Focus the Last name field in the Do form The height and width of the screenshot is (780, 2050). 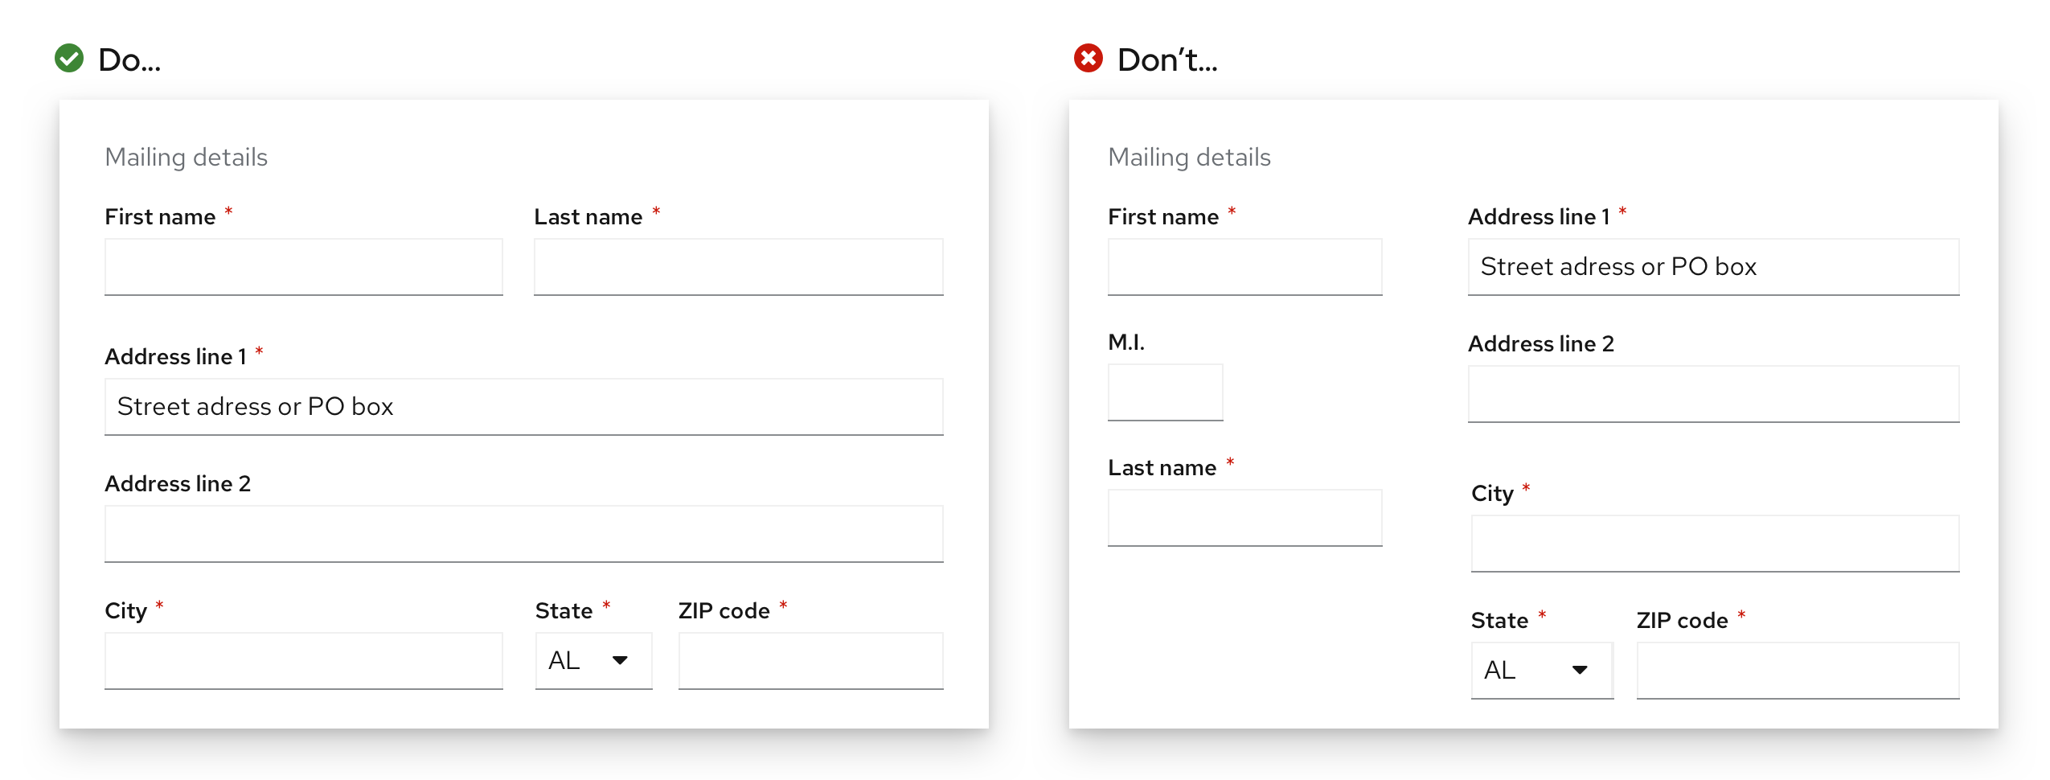[x=738, y=267]
